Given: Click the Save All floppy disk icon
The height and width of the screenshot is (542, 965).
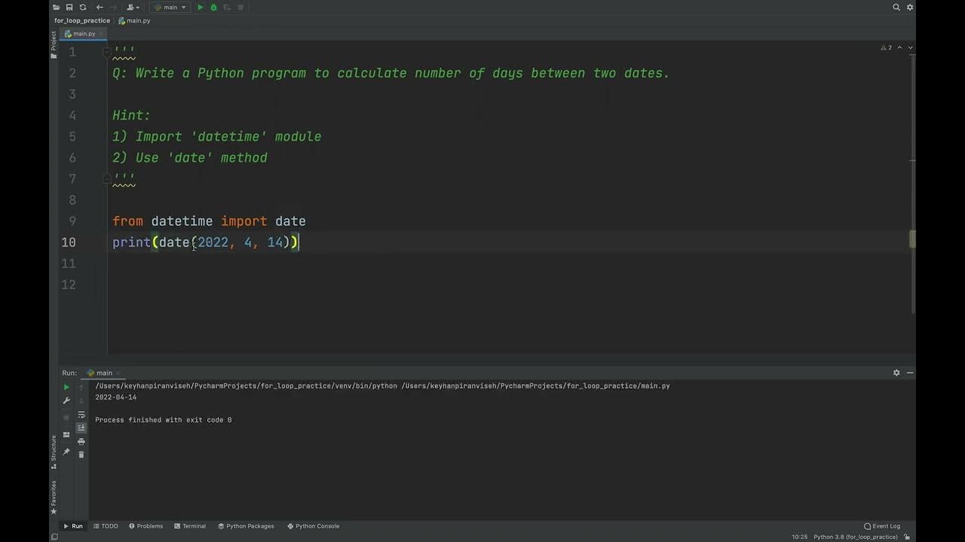Looking at the screenshot, I should (69, 8).
